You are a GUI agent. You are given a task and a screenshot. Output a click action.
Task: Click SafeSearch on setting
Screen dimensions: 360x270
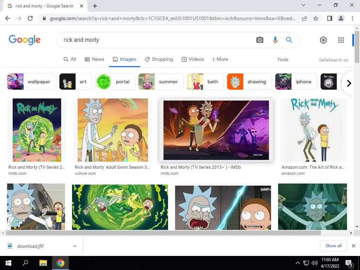tap(333, 60)
